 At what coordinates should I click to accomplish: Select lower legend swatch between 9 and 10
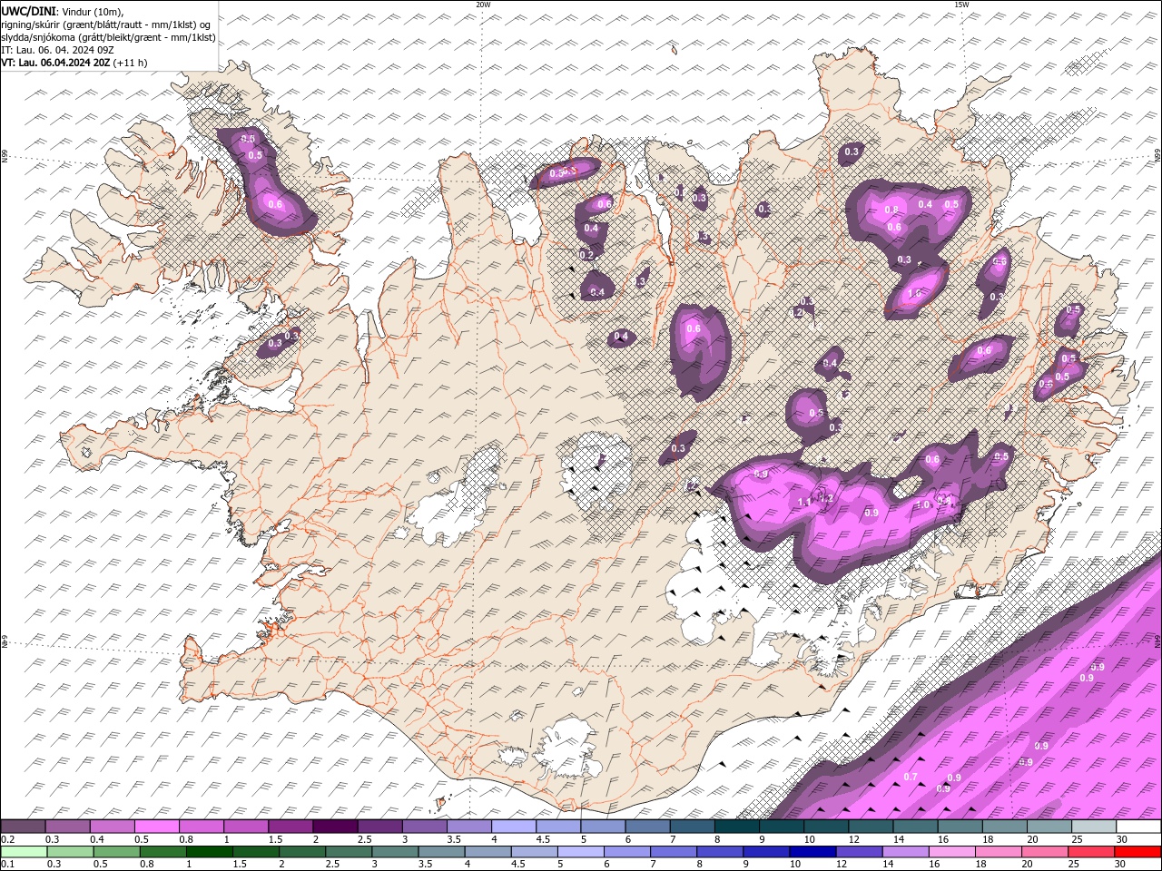(766, 851)
